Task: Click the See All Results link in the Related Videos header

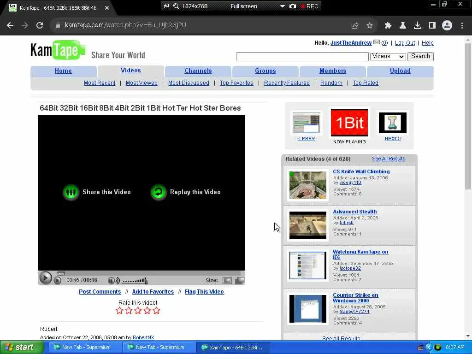Action: click(389, 159)
